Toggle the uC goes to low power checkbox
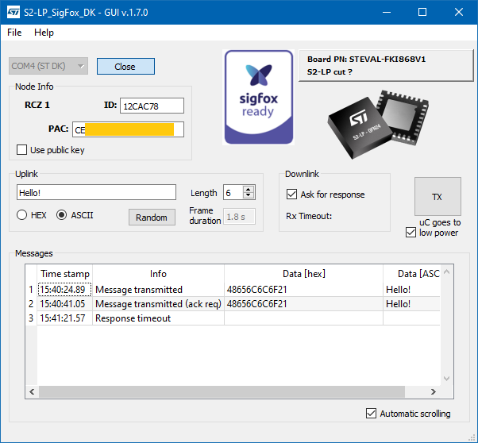Image resolution: width=478 pixels, height=443 pixels. (411, 233)
